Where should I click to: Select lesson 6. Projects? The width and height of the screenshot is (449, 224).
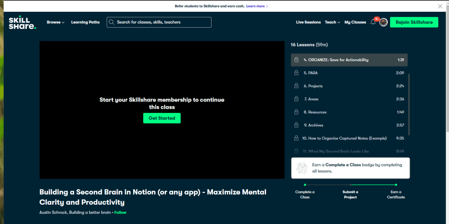(x=349, y=86)
